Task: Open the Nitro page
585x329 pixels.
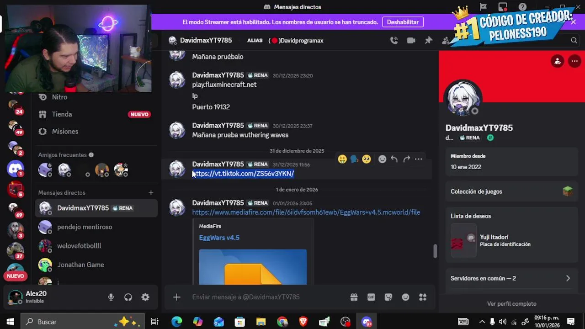Action: (97, 97)
